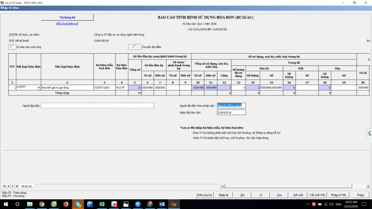
Task: Open the 'Mẫu Excel Bảng kê' link
Action: pyautogui.click(x=67, y=23)
